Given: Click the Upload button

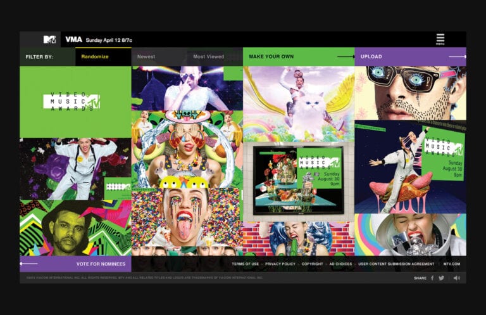Looking at the screenshot, I should (371, 57).
